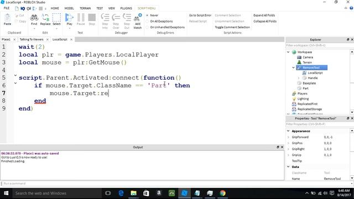This screenshot has width=354, height=199.
Task: Collapse the function fold on line 5
Action: [x=15, y=75]
